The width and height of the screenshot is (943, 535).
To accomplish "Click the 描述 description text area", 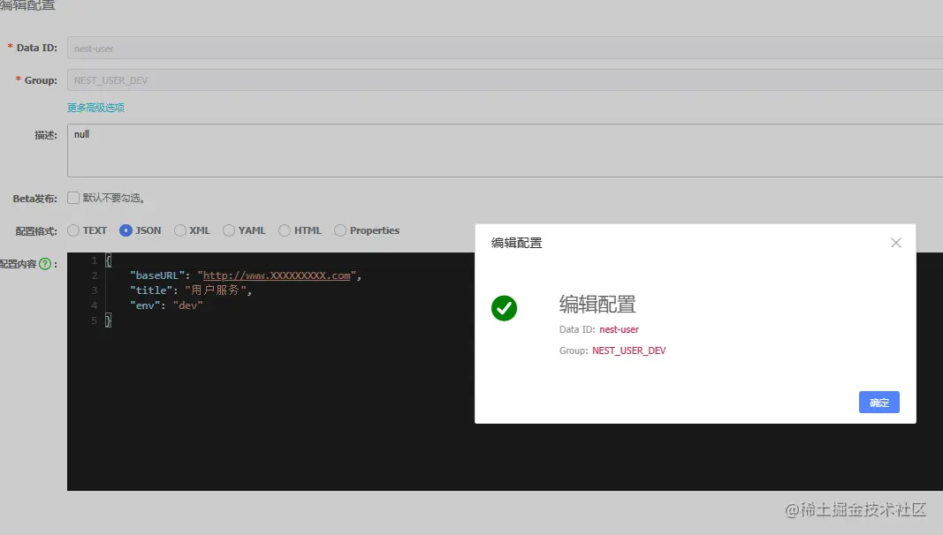I will (x=265, y=150).
